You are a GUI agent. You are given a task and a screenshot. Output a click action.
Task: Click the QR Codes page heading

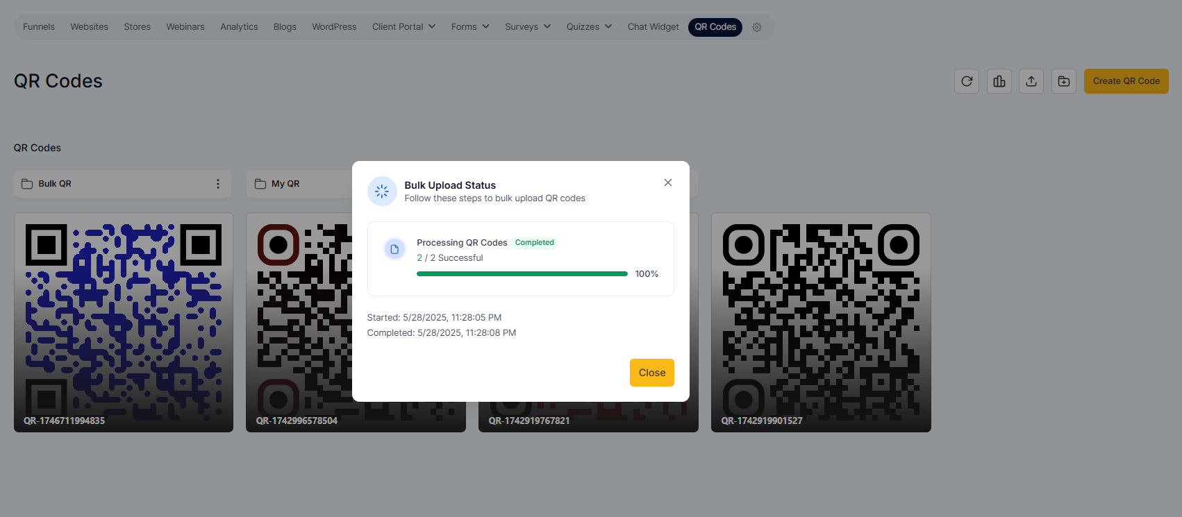point(58,81)
